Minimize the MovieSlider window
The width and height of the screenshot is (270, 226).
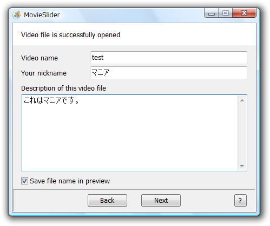click(212, 13)
